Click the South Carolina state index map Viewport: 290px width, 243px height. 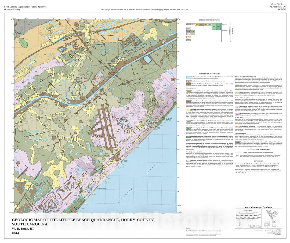272,214
